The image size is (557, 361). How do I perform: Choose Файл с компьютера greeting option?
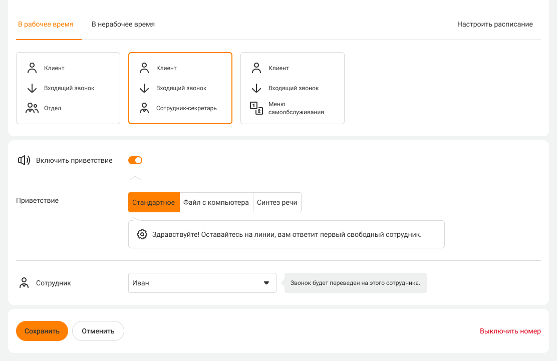[x=216, y=203]
